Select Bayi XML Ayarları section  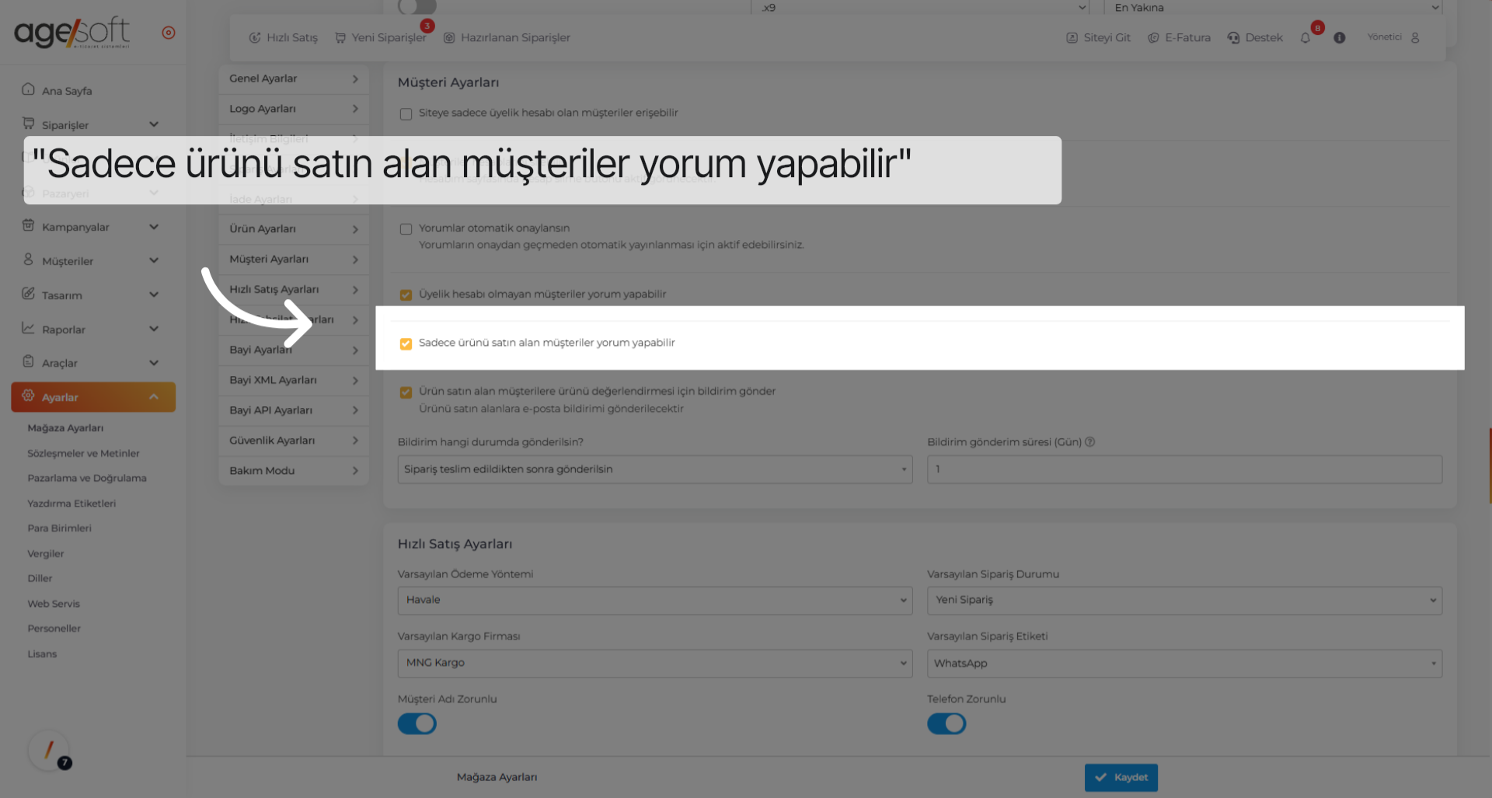click(294, 380)
